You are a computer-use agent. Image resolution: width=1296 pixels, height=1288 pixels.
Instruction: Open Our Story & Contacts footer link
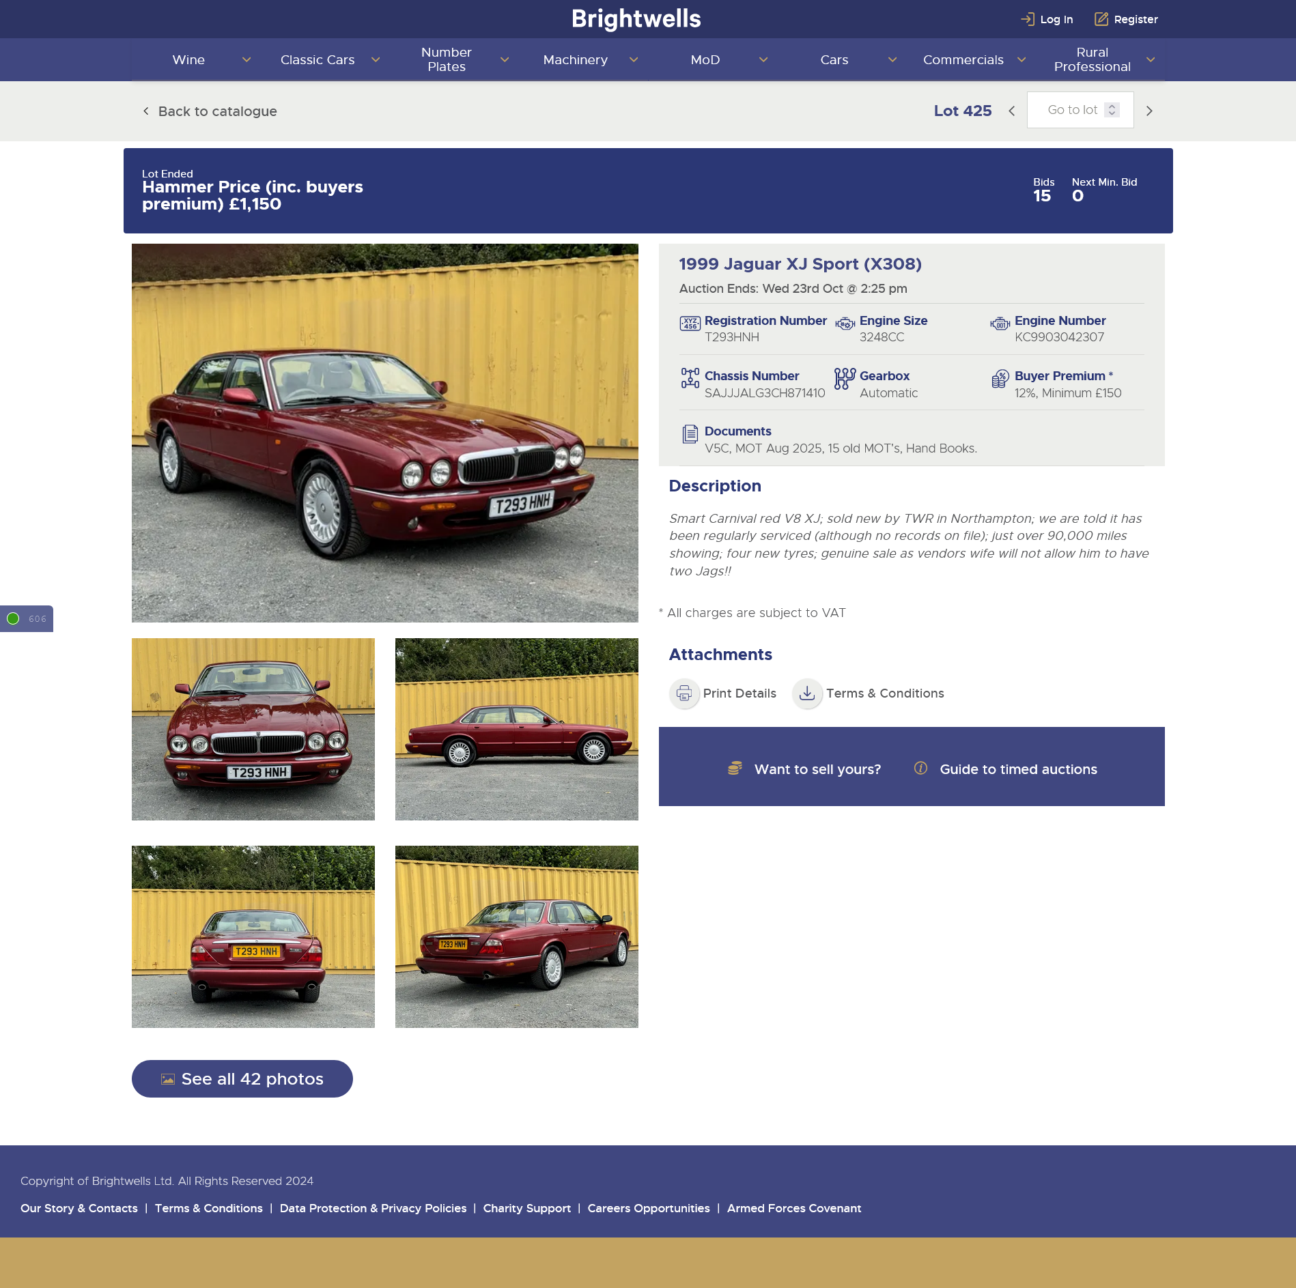tap(79, 1208)
